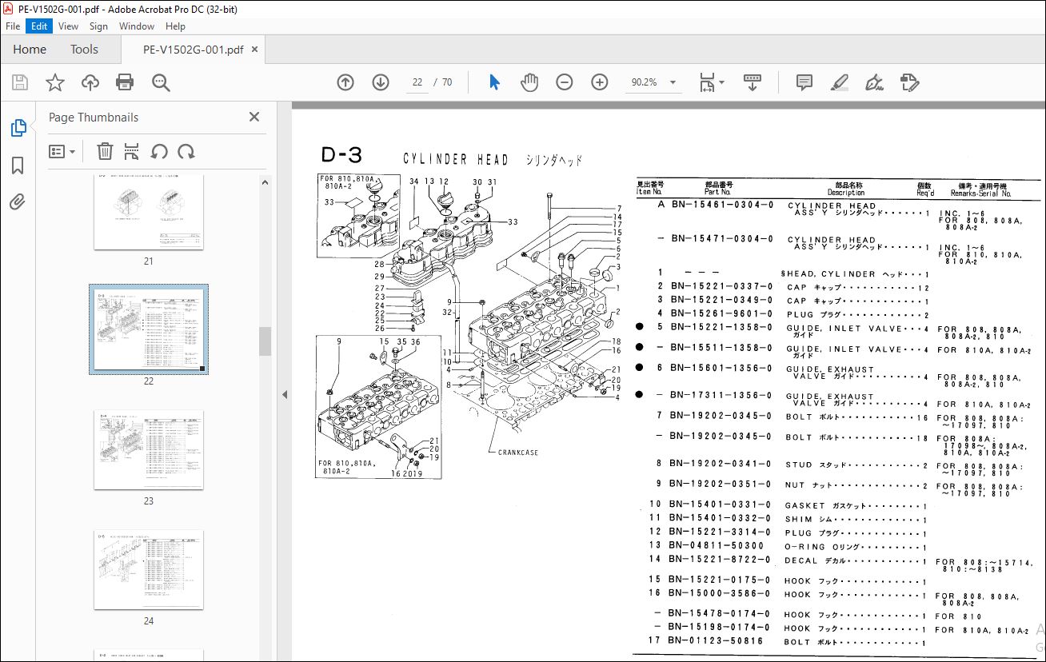Choose the Selection arrow tool

point(494,82)
